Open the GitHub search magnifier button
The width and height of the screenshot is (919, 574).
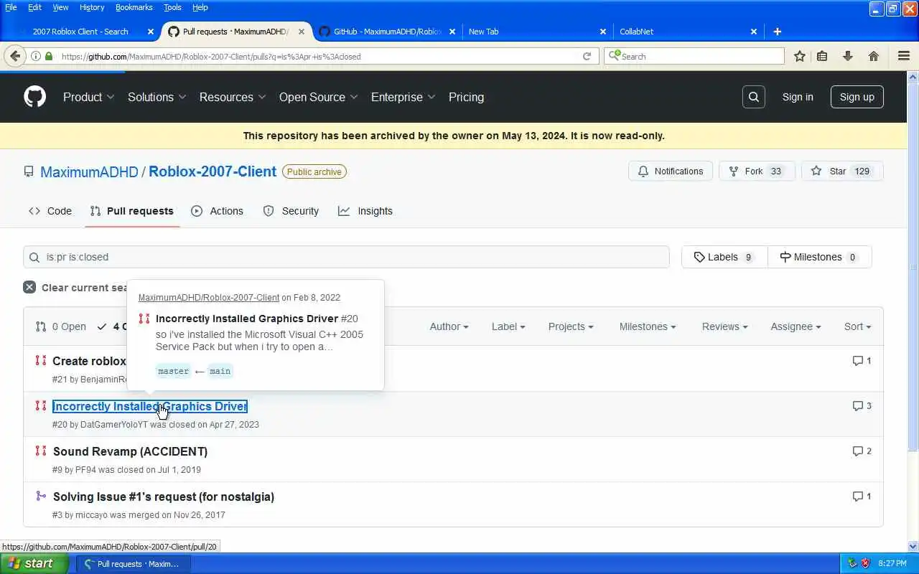click(753, 97)
